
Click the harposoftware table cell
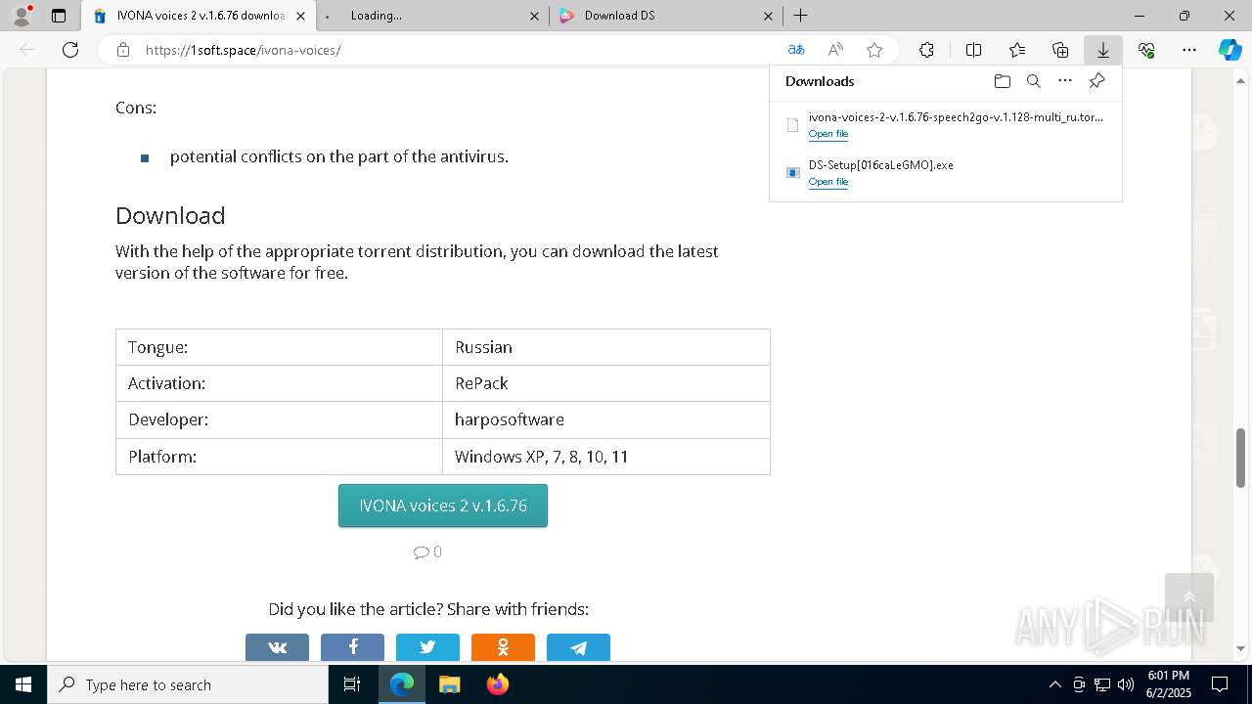(606, 419)
